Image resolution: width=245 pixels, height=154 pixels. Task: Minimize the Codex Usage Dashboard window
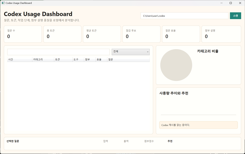coord(222,3)
